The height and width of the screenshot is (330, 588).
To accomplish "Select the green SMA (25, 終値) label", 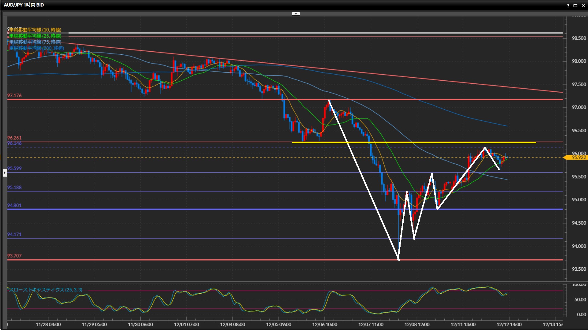I will click(x=35, y=36).
